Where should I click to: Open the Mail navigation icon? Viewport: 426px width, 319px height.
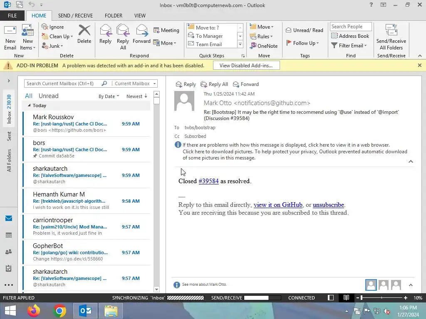coord(9,218)
